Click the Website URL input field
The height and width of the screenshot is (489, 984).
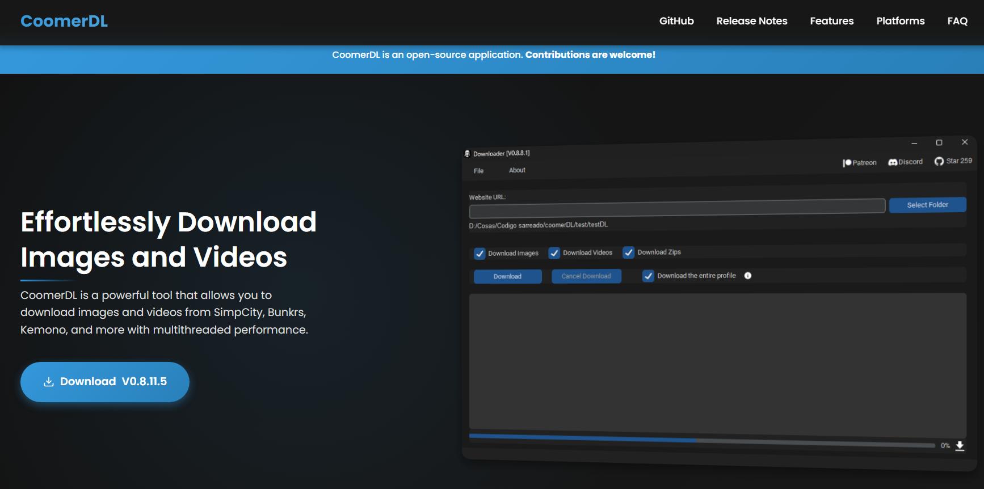coord(677,209)
